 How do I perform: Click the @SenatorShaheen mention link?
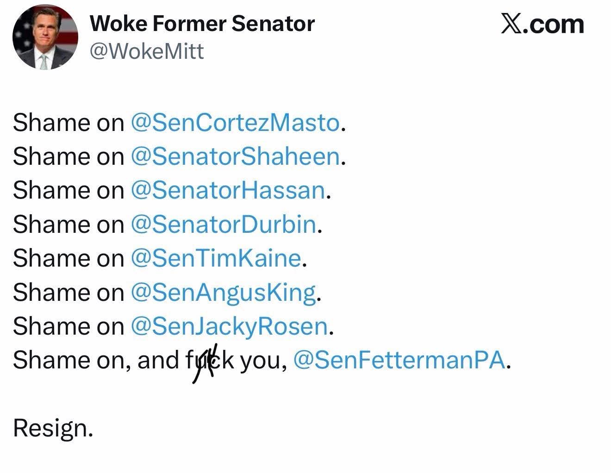pyautogui.click(x=236, y=157)
